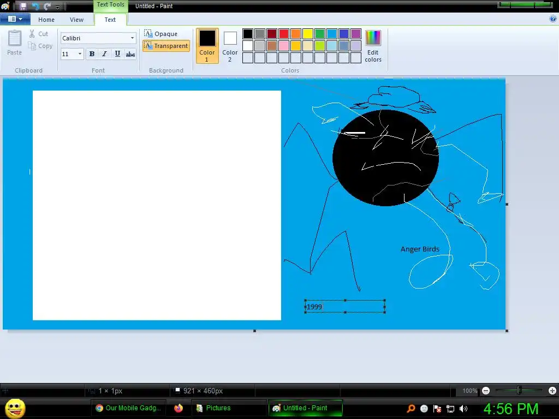Redo the last undone action
This screenshot has height=419, width=559.
pos(47,6)
